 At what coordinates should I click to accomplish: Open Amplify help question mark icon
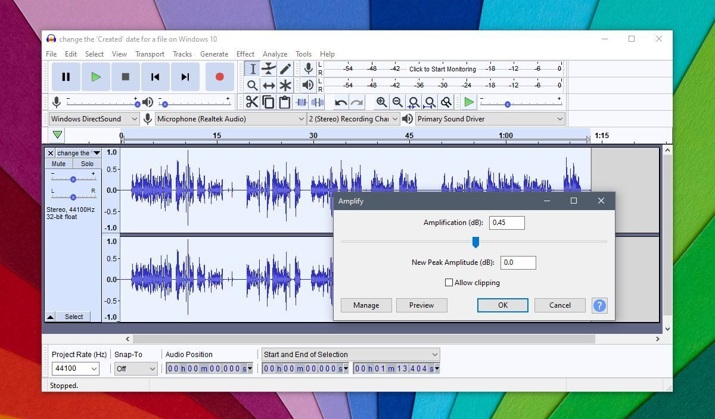[x=599, y=305]
